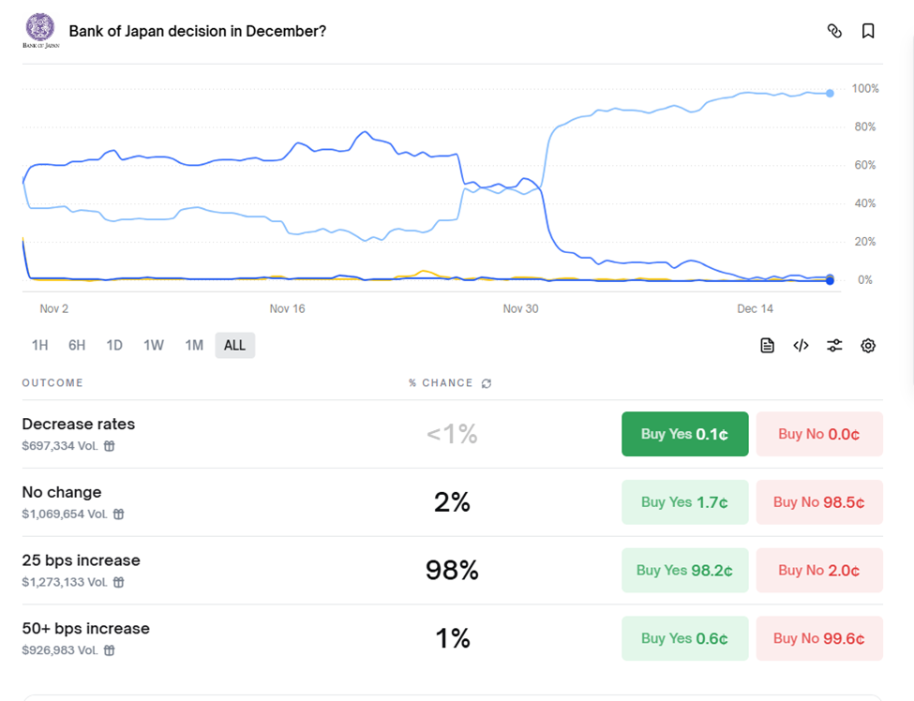Switch chart to 1W range
Image resolution: width=914 pixels, height=701 pixels.
[154, 346]
